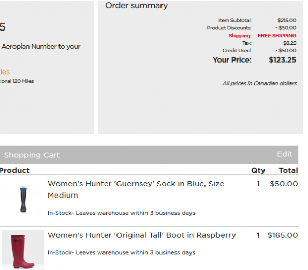Click the Product column header
The image size is (308, 270).
coord(14,170)
